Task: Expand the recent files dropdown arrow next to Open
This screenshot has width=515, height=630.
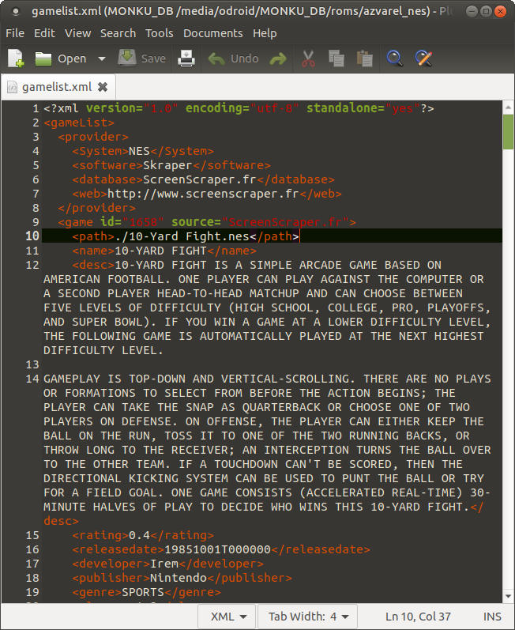Action: click(x=101, y=58)
